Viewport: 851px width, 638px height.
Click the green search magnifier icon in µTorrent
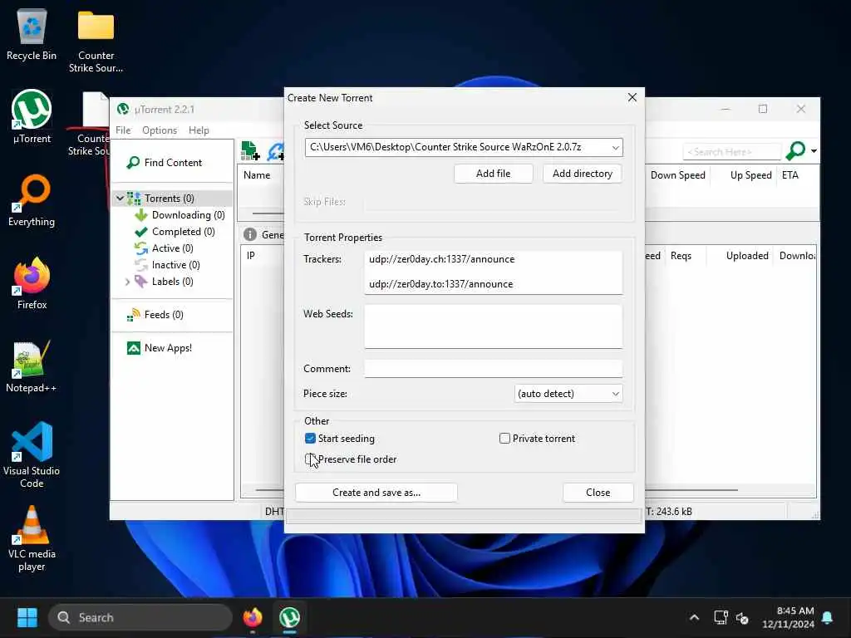795,151
